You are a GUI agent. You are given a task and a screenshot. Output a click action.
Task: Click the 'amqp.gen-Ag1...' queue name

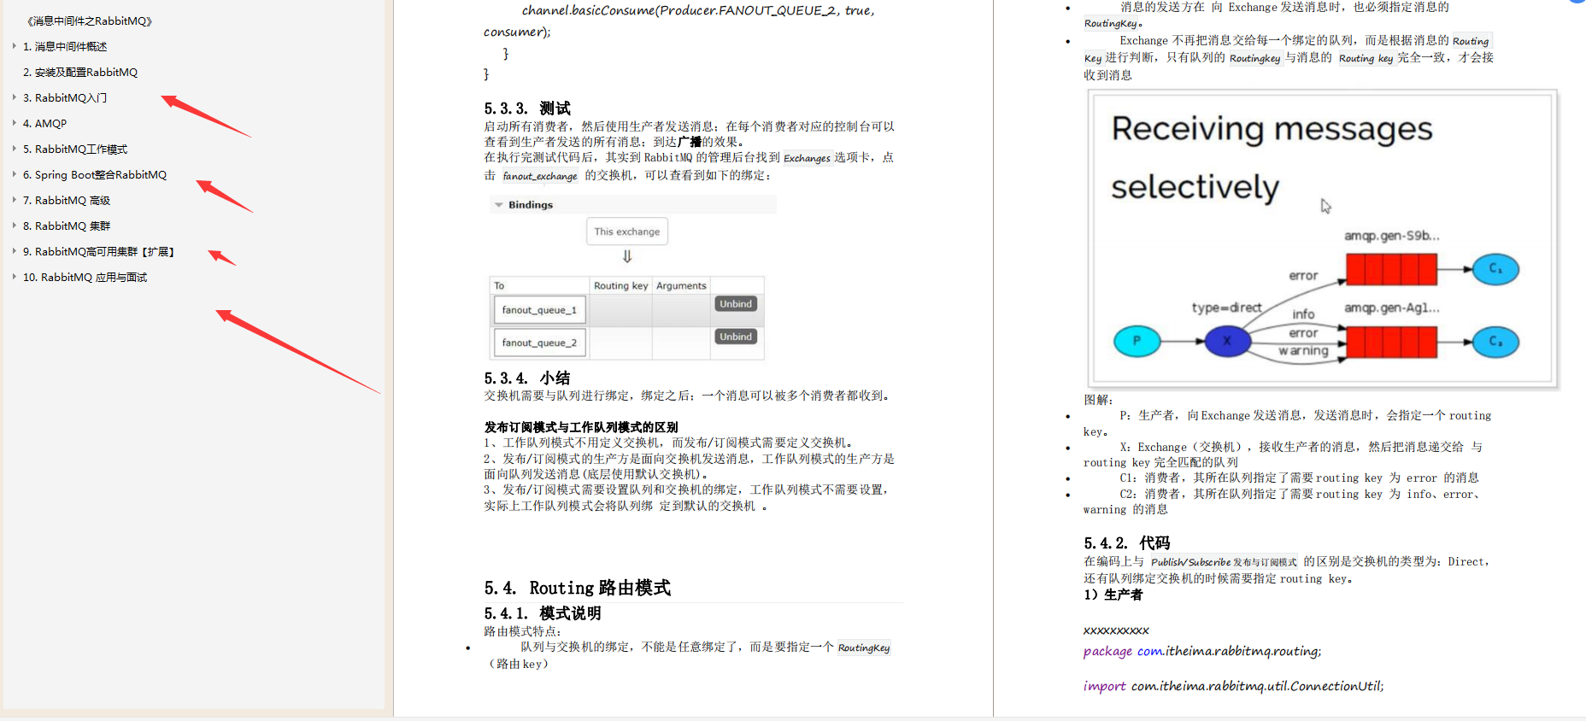(x=1391, y=308)
